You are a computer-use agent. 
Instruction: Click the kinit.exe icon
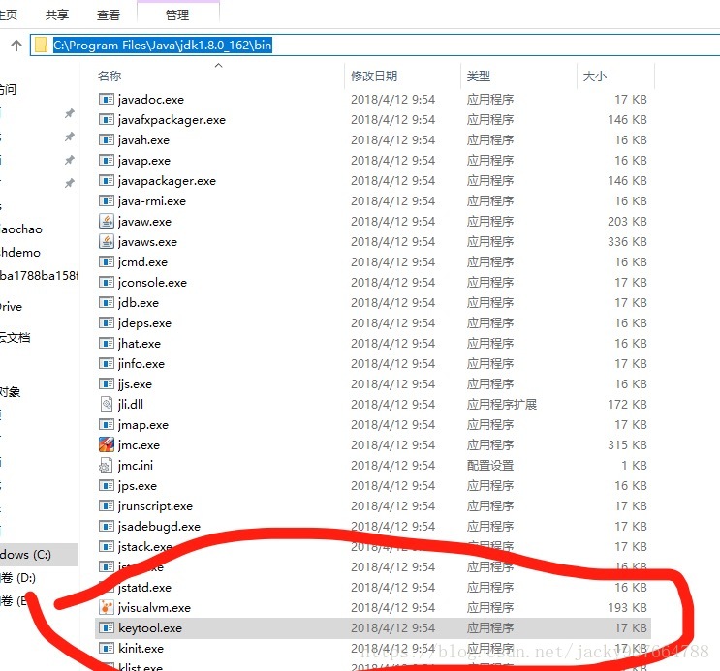point(106,648)
